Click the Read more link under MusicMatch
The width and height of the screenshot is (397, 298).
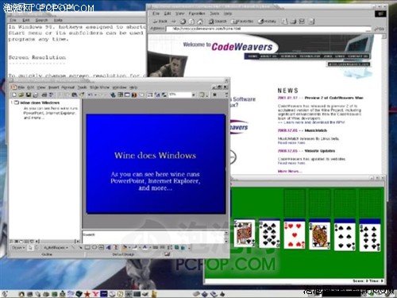(x=291, y=143)
